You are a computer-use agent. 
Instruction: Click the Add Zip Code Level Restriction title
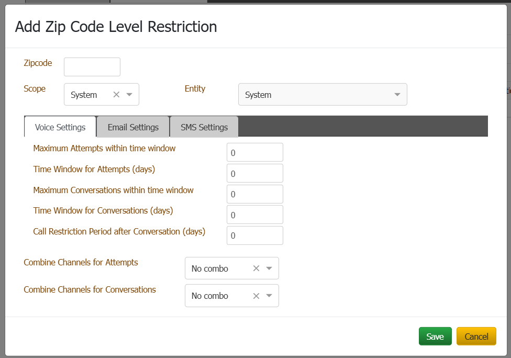pos(116,27)
